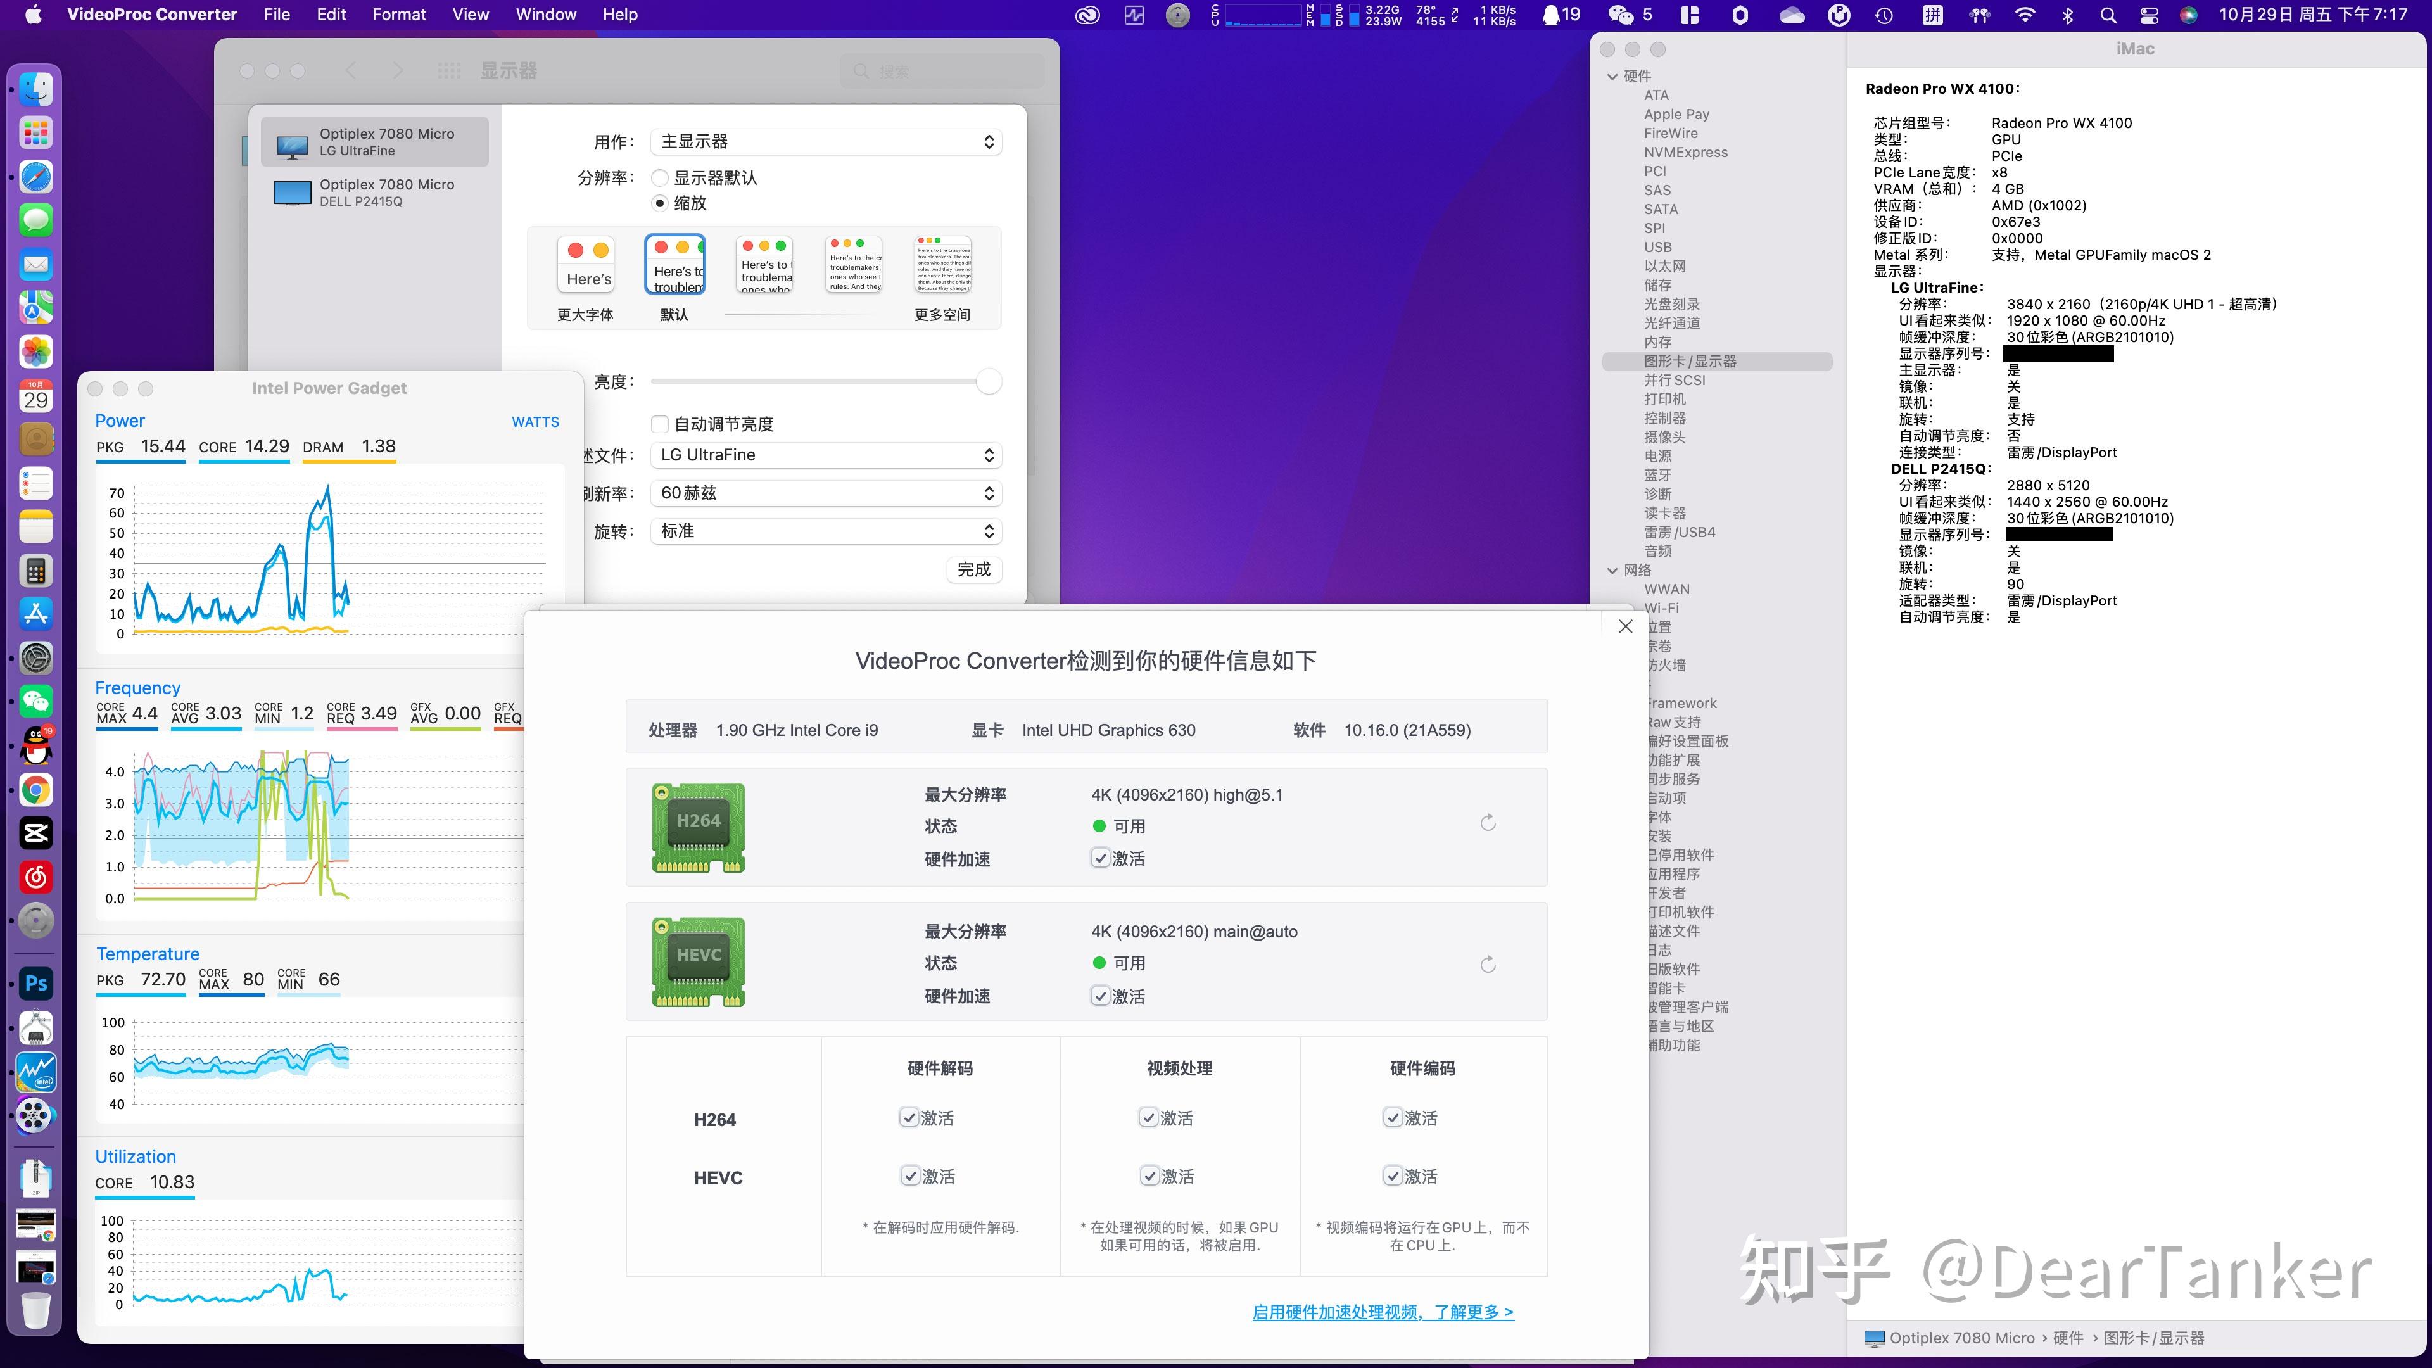Open Reminders app in the dock
The image size is (2432, 1368).
(x=36, y=483)
